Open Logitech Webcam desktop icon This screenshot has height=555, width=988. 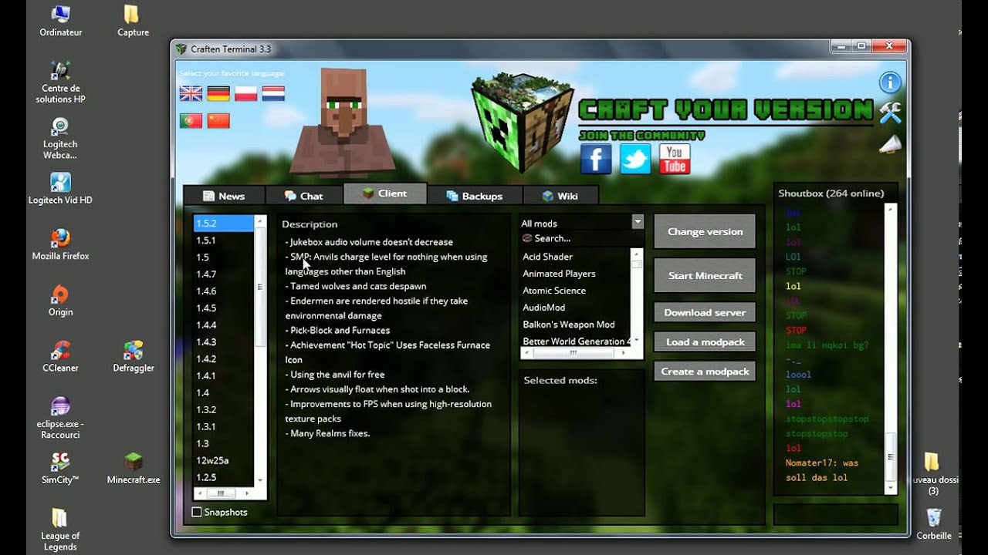pos(60,138)
